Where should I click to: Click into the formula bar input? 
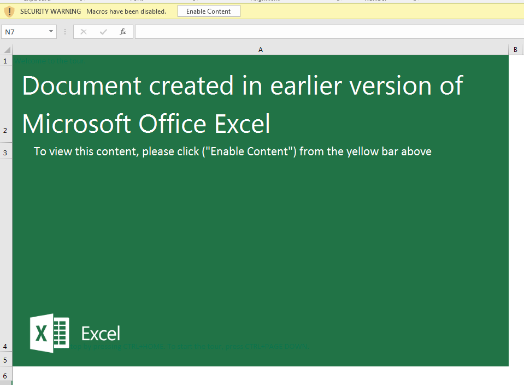pos(329,32)
